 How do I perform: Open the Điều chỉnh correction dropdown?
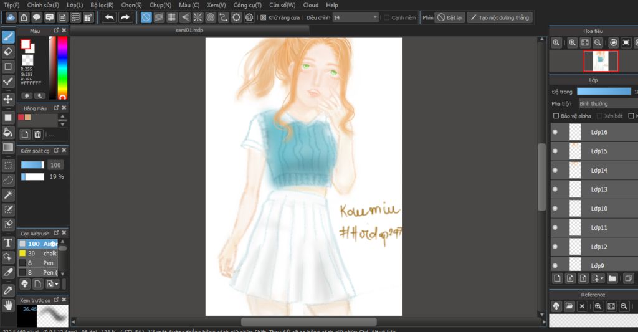coord(356,17)
